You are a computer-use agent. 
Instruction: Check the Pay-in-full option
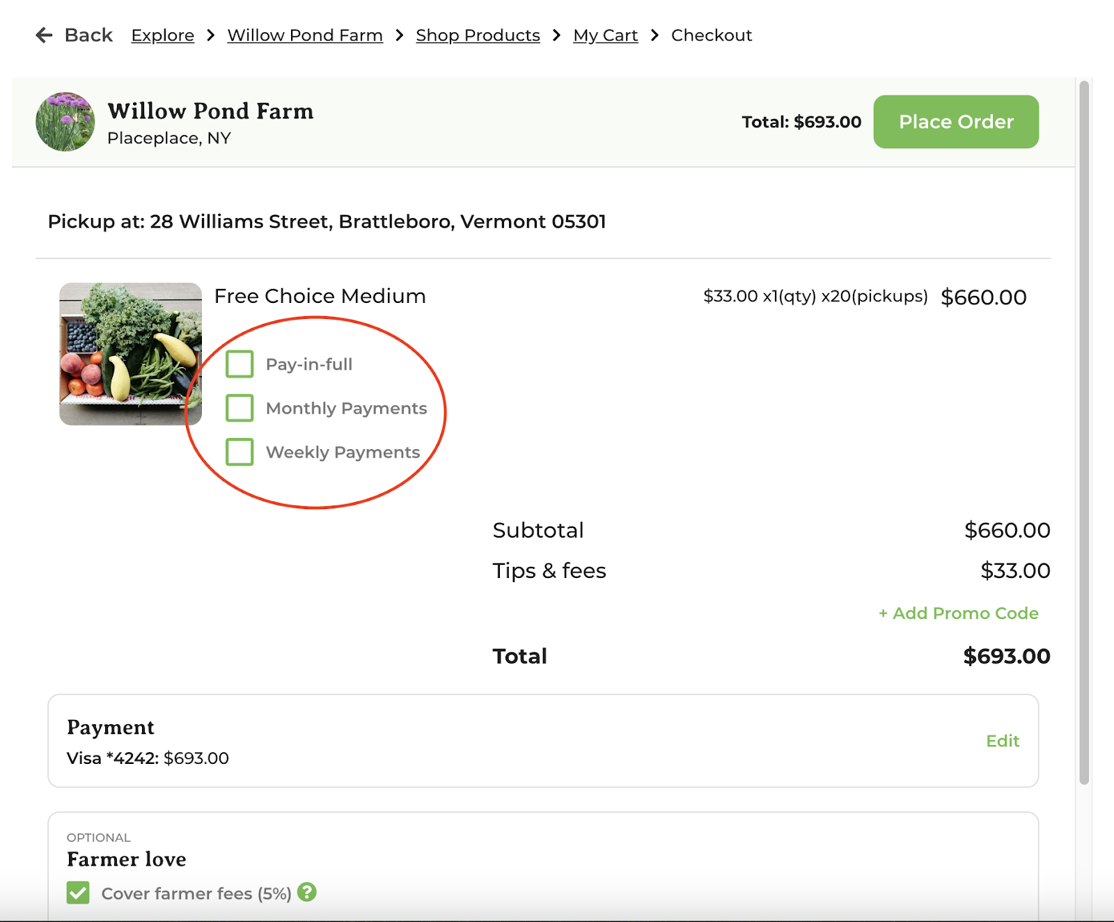coord(240,364)
